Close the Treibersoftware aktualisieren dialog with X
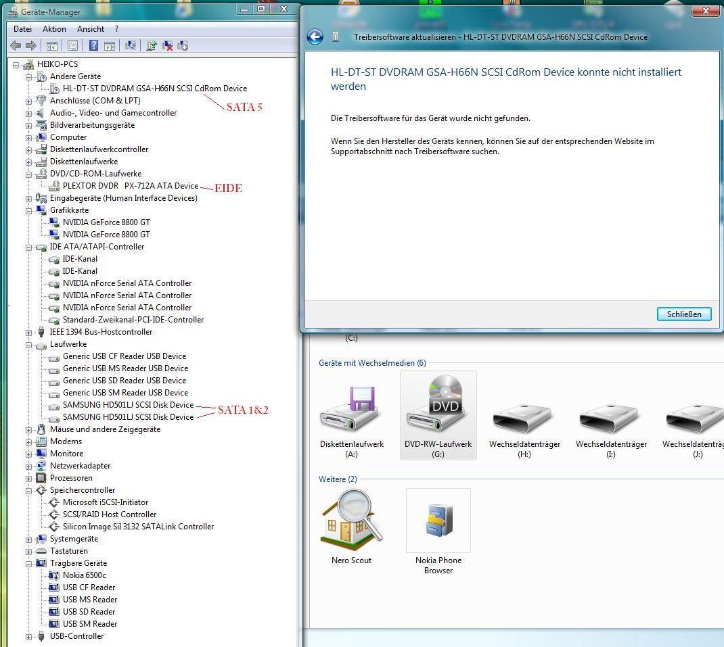Screen dimensions: 724x647 coord(705,10)
